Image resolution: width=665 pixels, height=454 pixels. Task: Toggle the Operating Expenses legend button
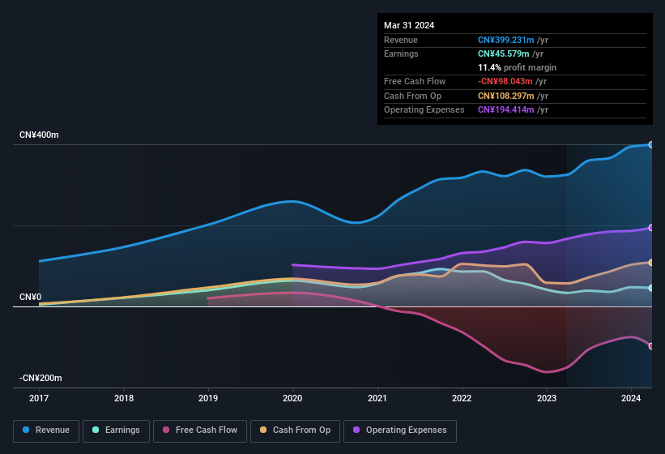(x=400, y=430)
